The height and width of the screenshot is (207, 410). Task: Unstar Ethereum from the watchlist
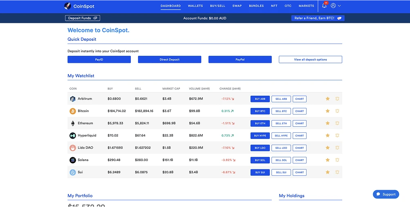tap(328, 123)
